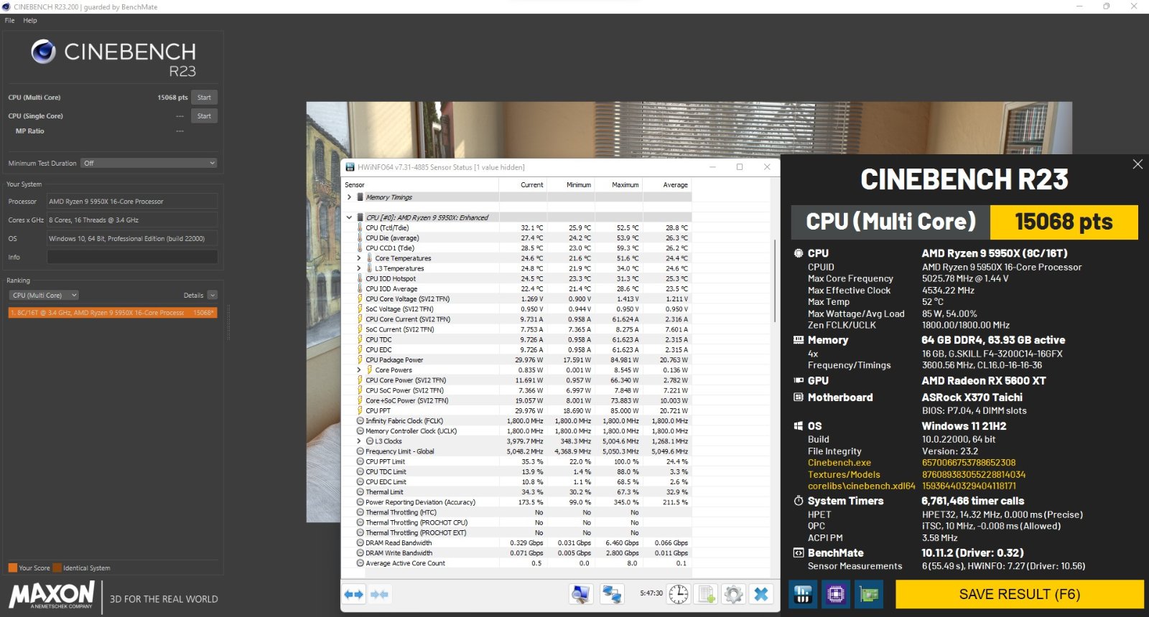Click the Processor field showing AMD Ryzen 9 5950X
Viewport: 1149px width, 617px height.
(x=132, y=202)
